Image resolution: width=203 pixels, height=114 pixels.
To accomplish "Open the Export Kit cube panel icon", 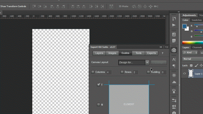I will click(x=174, y=50).
